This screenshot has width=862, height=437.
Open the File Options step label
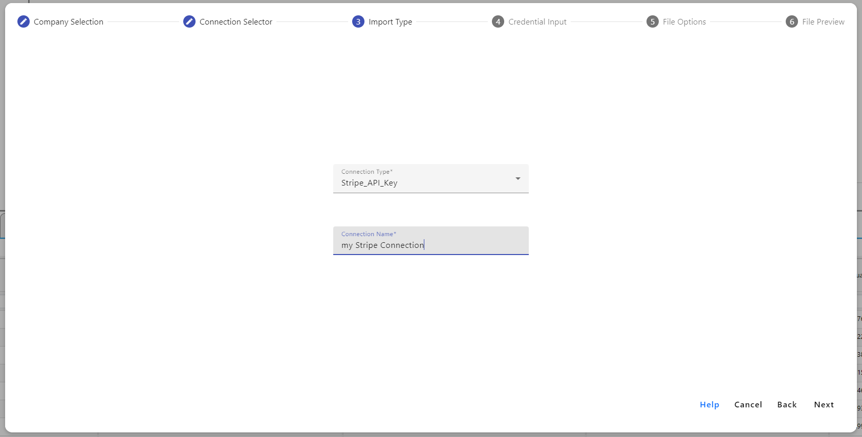coord(684,22)
